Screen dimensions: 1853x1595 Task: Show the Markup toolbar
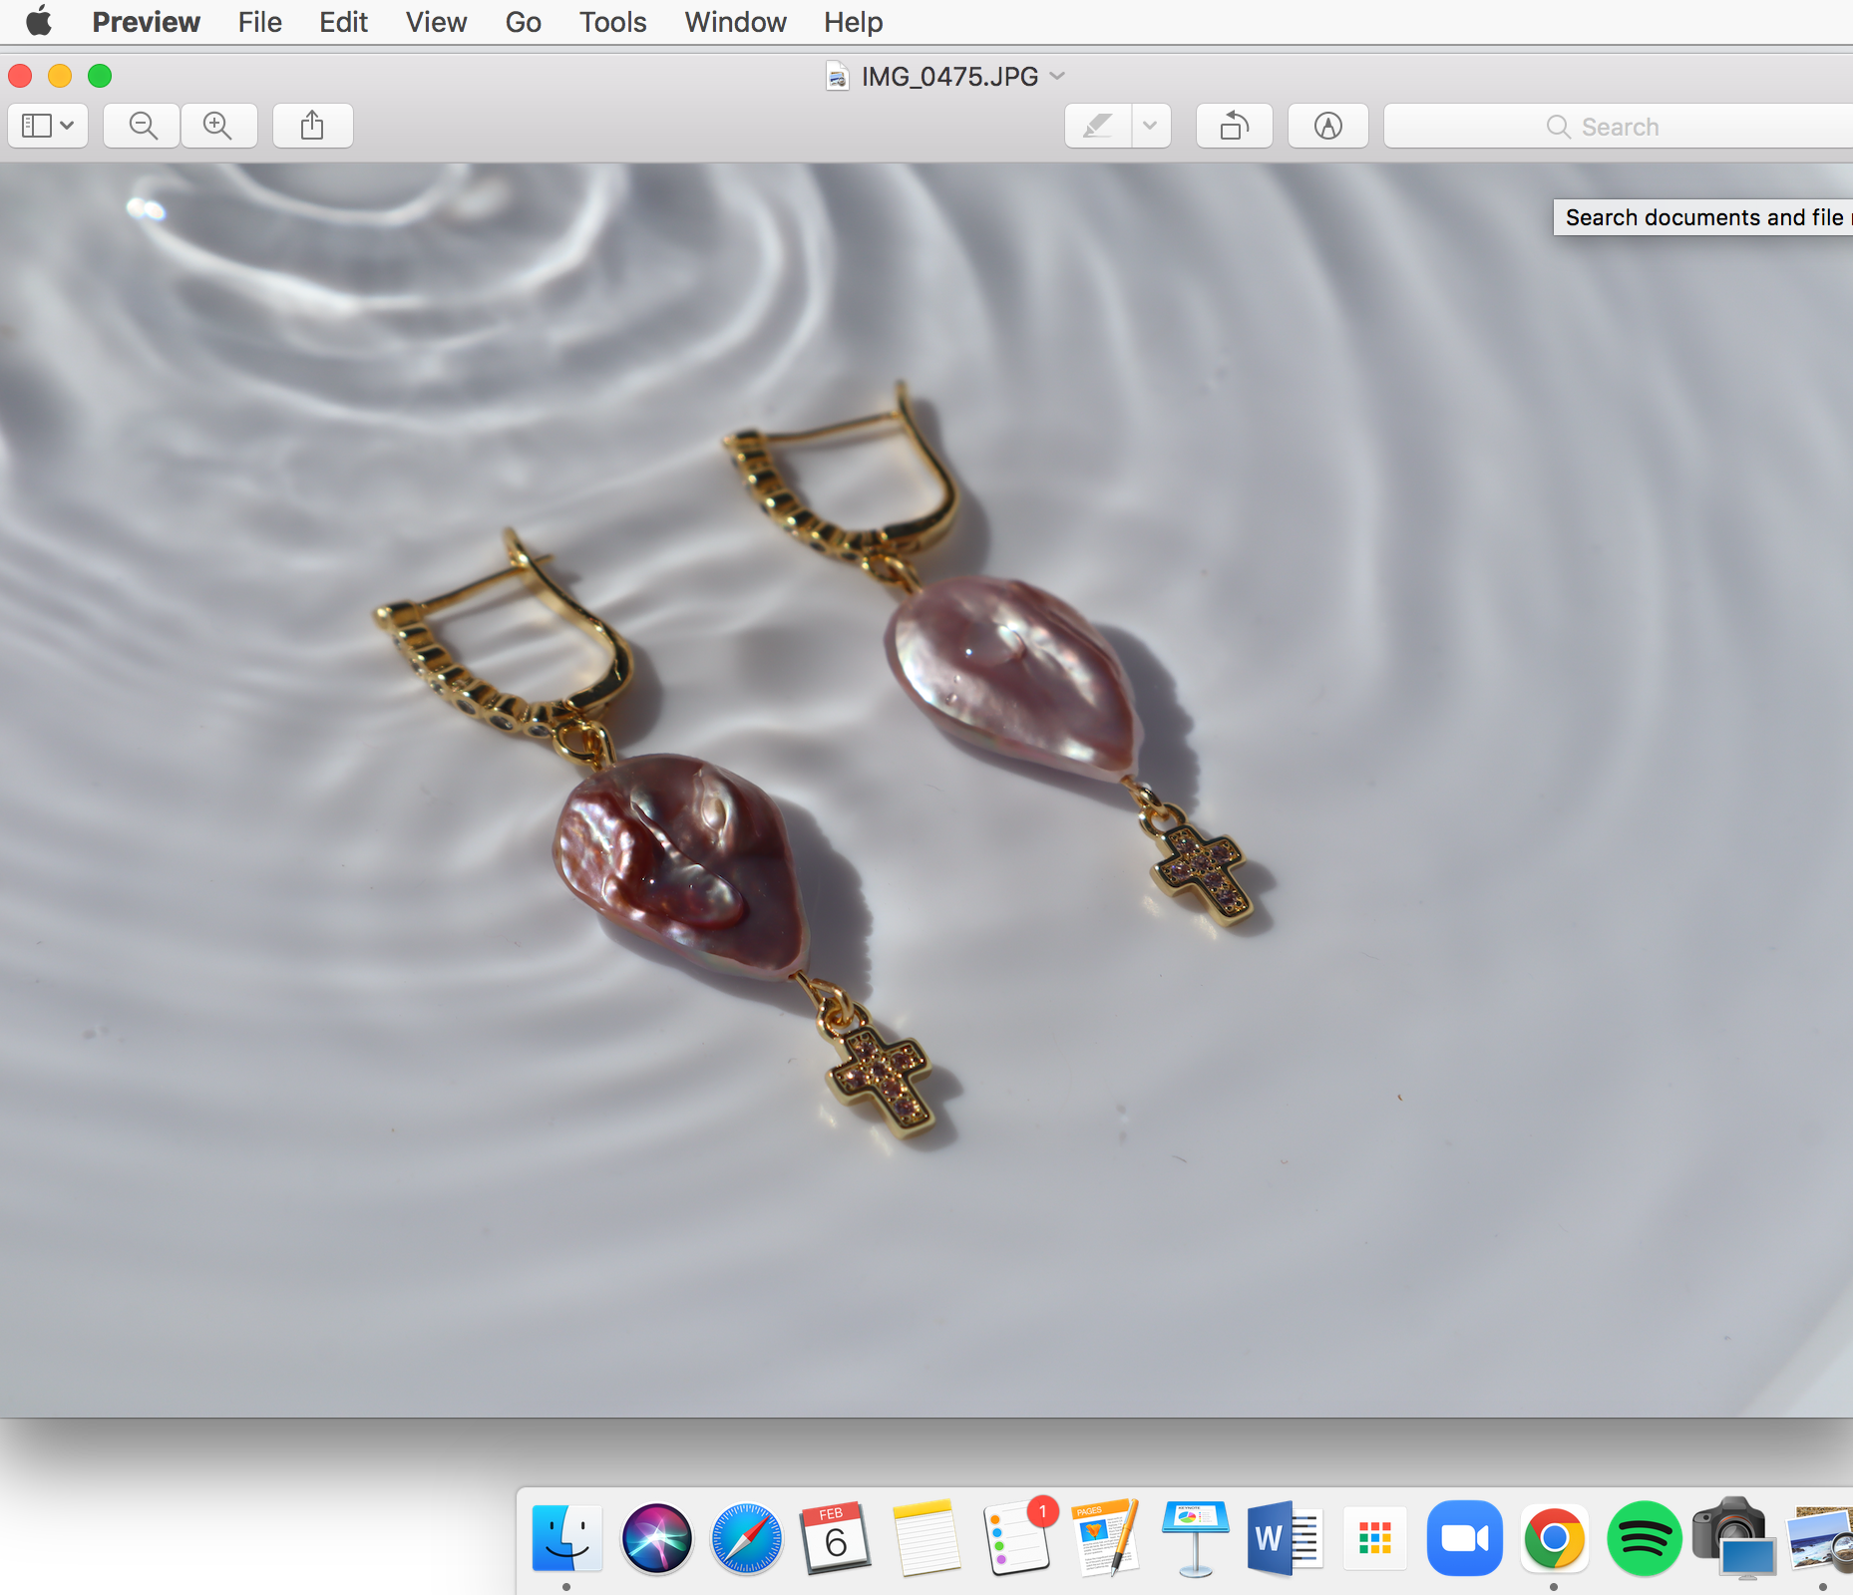click(x=1327, y=126)
